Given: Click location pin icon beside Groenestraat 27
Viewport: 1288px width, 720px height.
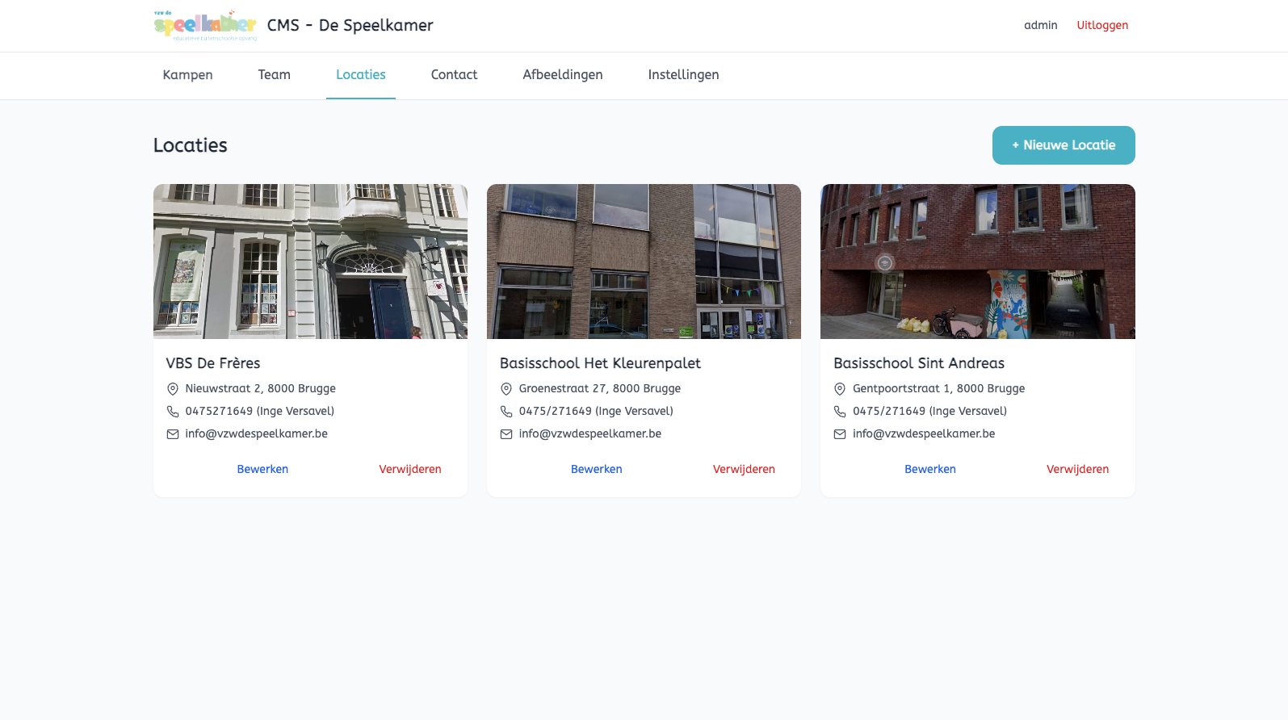Looking at the screenshot, I should (x=506, y=389).
